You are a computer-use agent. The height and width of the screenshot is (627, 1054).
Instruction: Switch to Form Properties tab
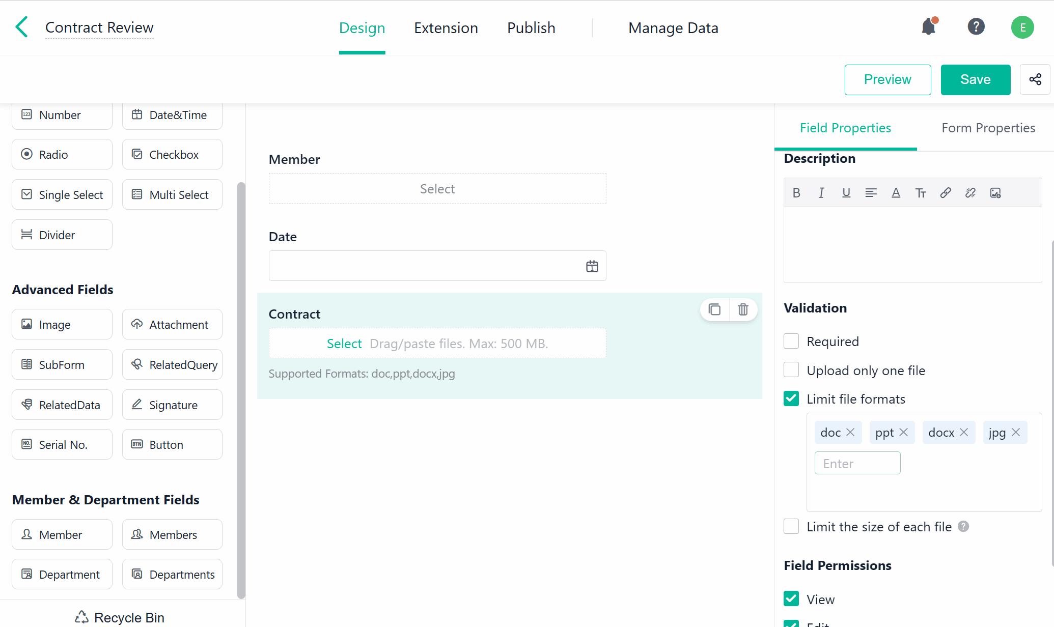tap(988, 128)
